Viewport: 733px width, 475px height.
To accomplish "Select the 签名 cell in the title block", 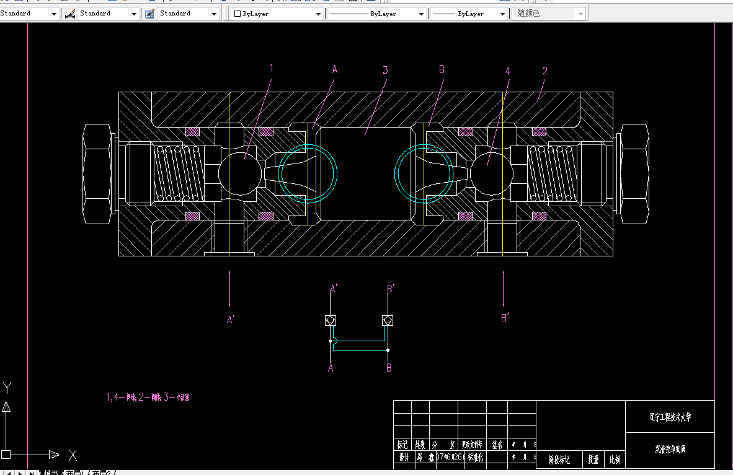I will pos(497,445).
